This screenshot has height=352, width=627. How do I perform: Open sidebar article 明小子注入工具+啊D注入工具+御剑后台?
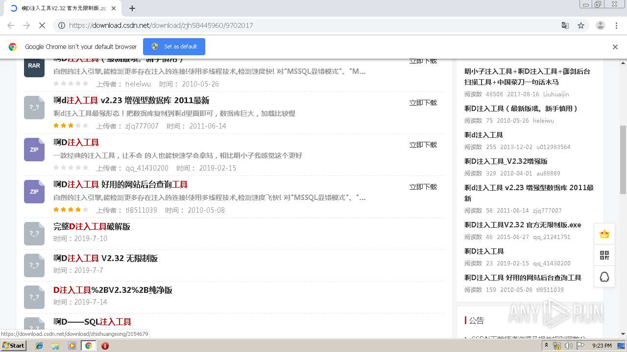point(528,77)
